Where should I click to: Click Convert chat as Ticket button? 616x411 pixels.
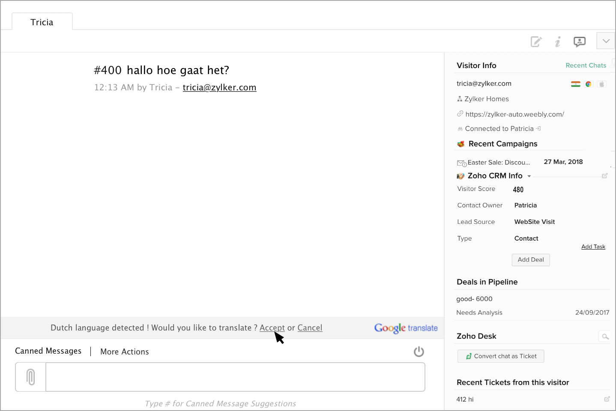pos(501,356)
